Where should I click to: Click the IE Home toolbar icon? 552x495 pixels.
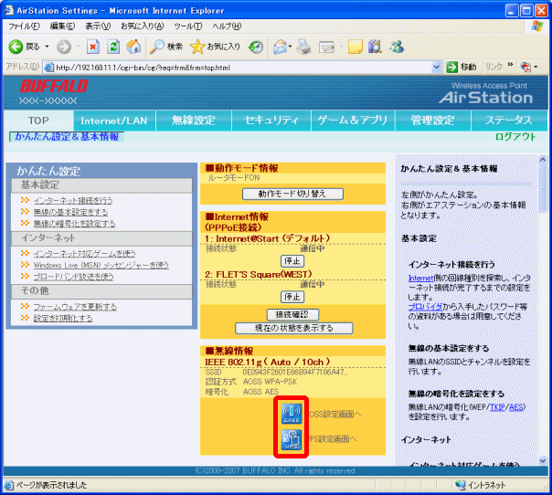133,46
